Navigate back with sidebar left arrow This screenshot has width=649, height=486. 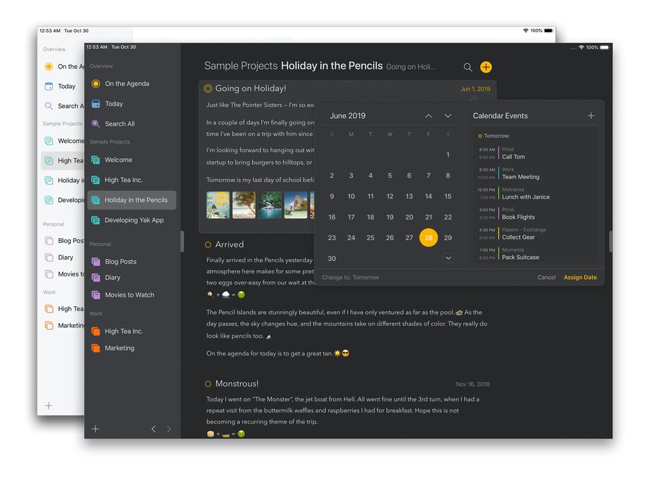pos(154,429)
